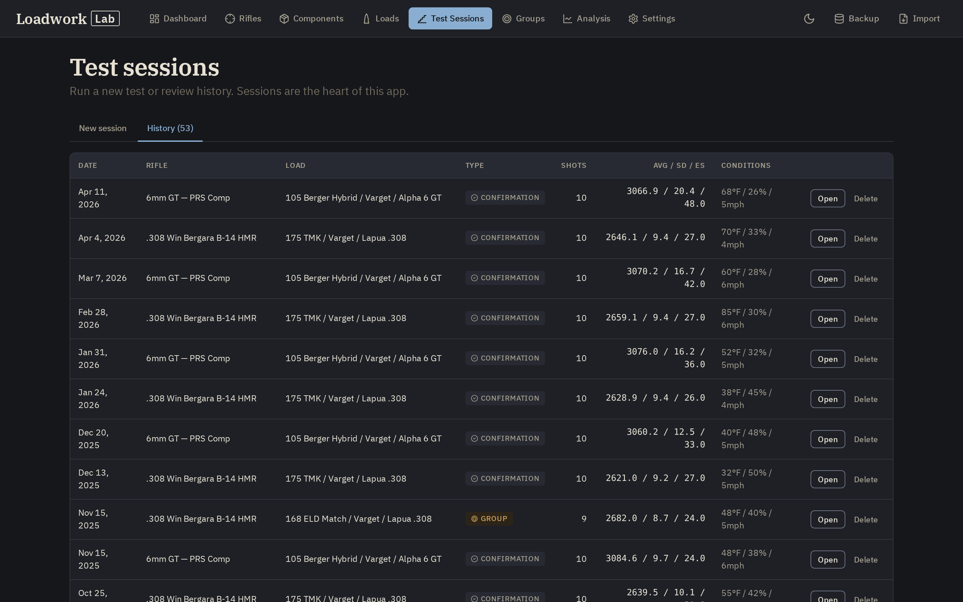Click '85°F / 30% / 6mph' conditions
963x602 pixels.
click(747, 318)
